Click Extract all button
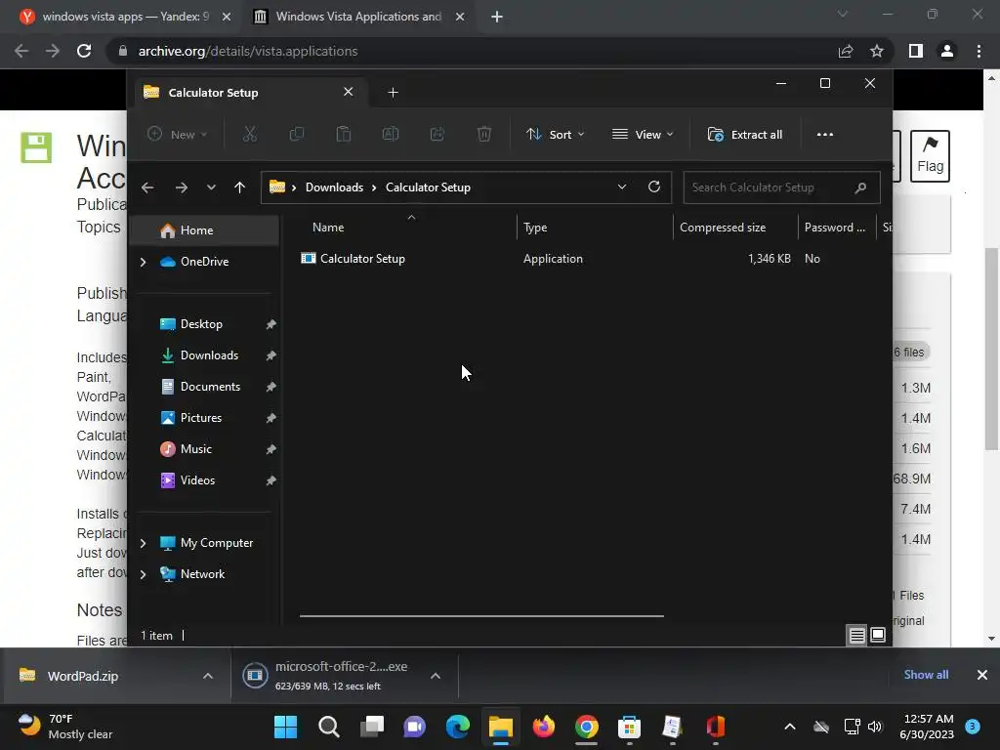Viewport: 1000px width, 750px height. pos(745,135)
